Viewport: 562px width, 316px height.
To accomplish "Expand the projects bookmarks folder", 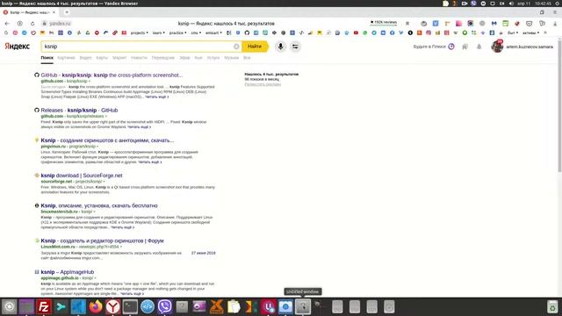I will (x=139, y=32).
